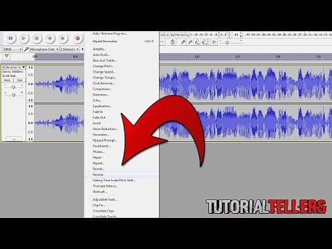Click the Skip to Start button
This screenshot has width=332, height=249.
click(x=50, y=38)
